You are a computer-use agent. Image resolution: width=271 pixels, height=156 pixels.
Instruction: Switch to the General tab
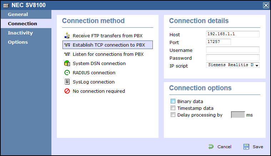18,15
